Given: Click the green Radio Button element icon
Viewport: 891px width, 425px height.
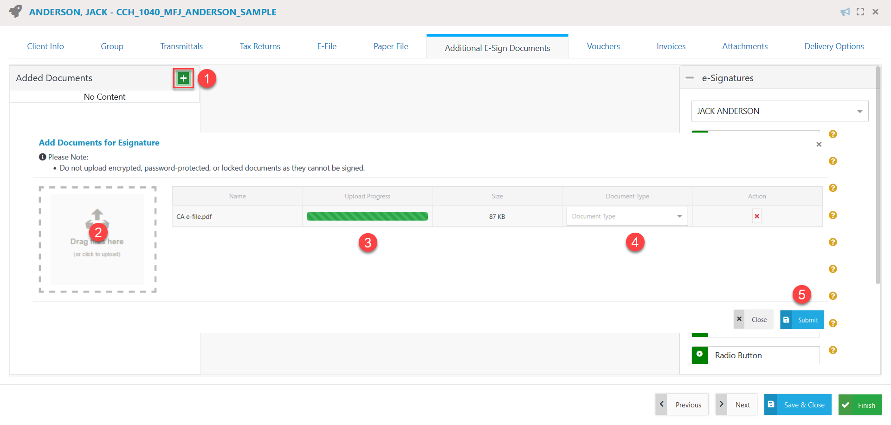Looking at the screenshot, I should [x=699, y=355].
